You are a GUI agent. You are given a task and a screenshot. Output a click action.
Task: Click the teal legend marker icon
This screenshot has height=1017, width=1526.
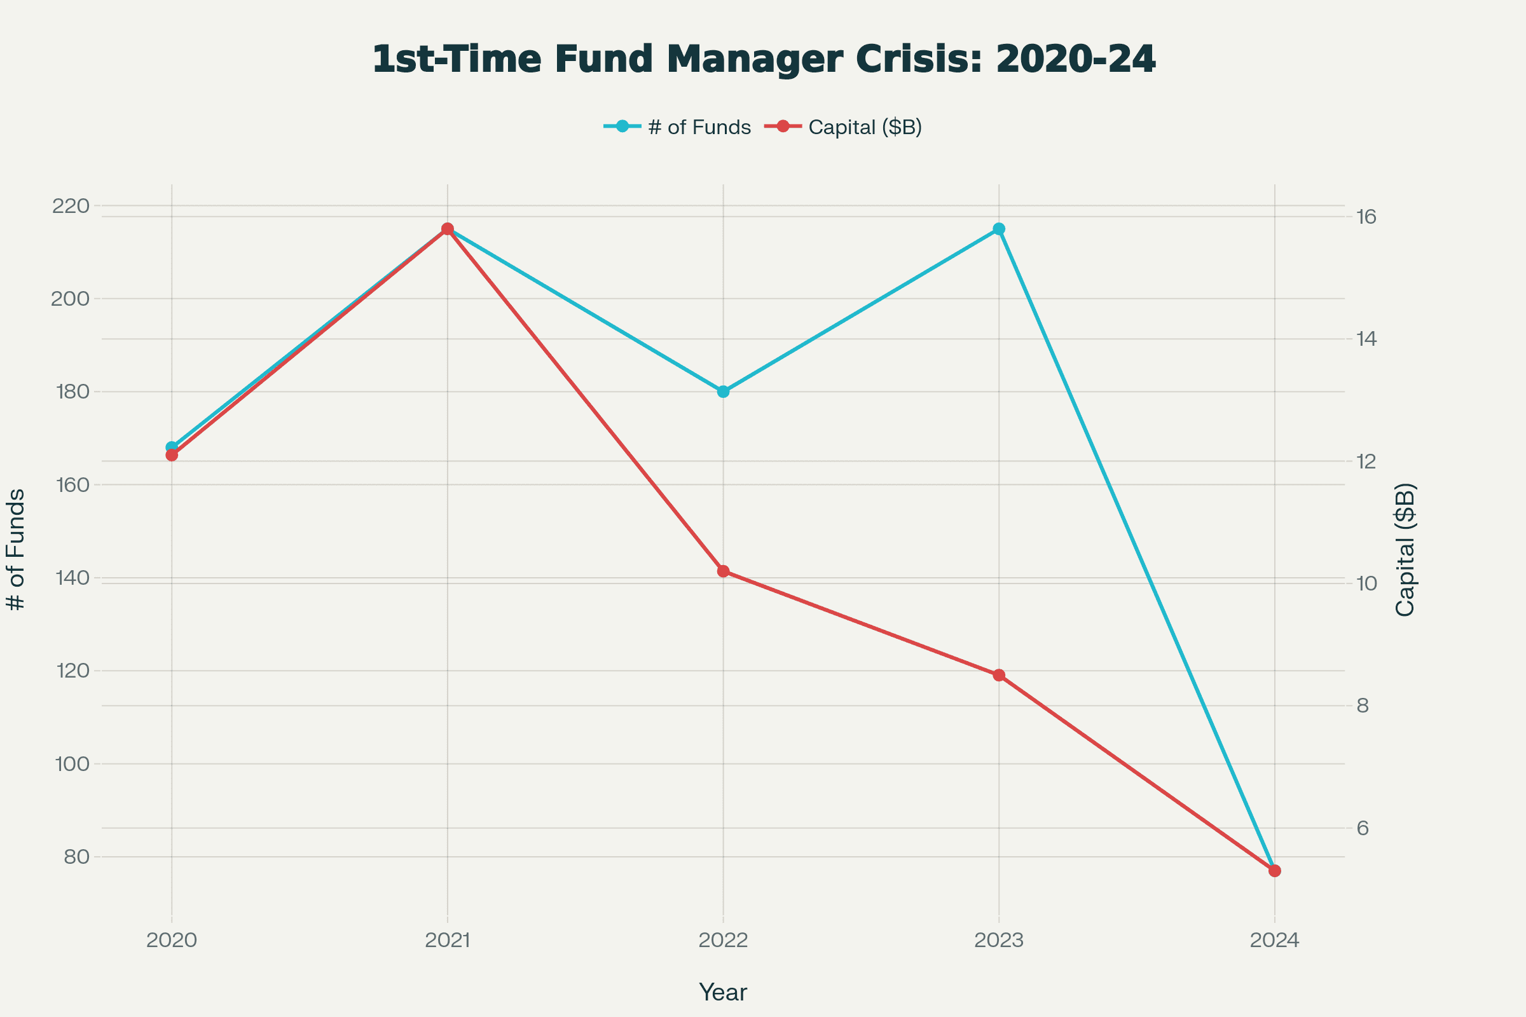[622, 126]
